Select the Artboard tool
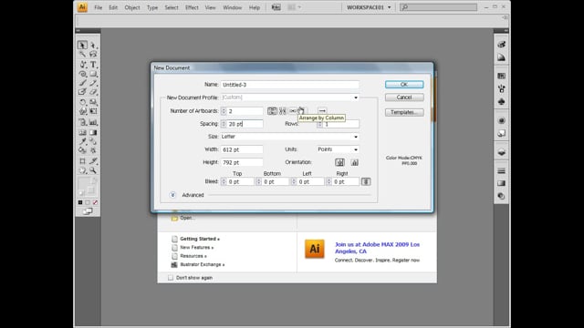The height and width of the screenshot is (328, 584). pos(82,161)
